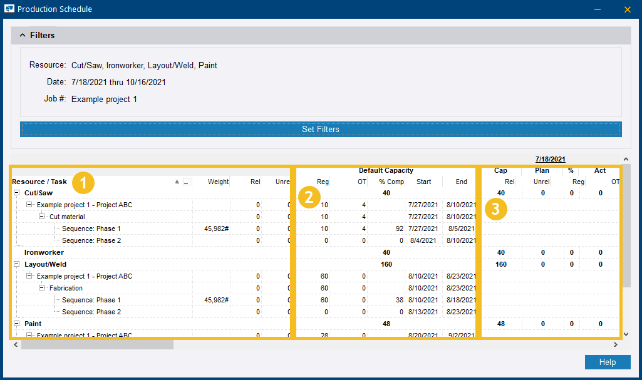Collapse the Cut material task node
Viewport: 642px width, 380px height.
pyautogui.click(x=40, y=217)
